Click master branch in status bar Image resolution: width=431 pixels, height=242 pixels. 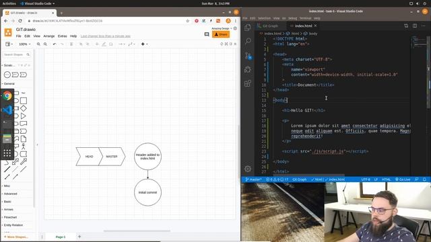(253, 179)
